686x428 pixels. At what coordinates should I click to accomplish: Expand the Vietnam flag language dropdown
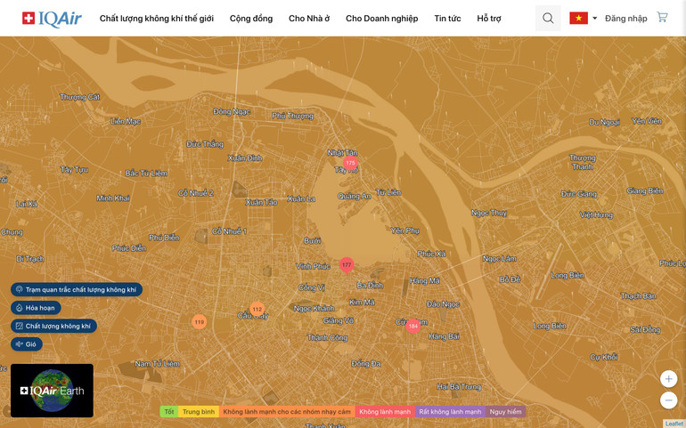click(583, 18)
